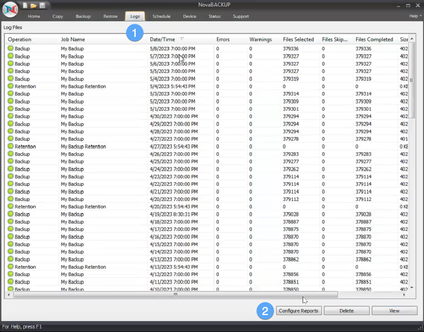Go to the Support tab

click(x=240, y=16)
